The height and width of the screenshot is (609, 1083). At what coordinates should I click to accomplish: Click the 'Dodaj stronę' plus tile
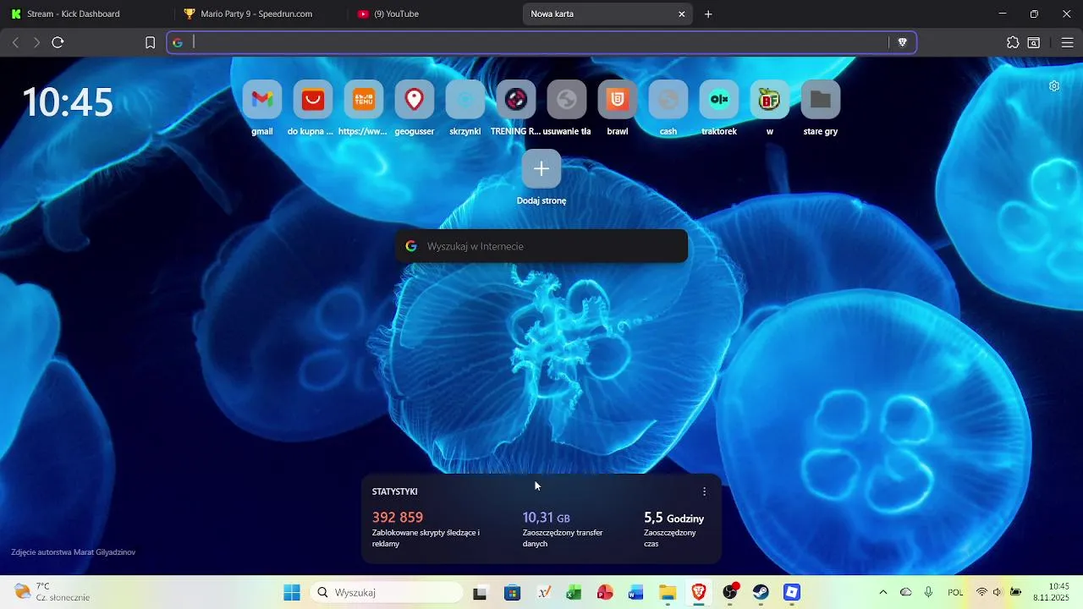(x=541, y=168)
